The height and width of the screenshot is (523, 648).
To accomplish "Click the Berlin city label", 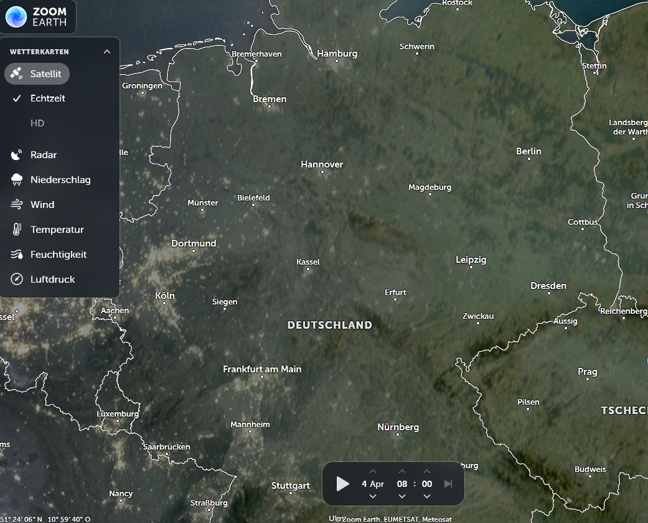I will coord(528,151).
